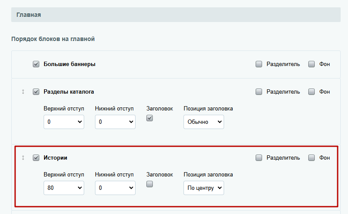Enable Разделитель for Большие баннеры
This screenshot has width=348, height=214.
[259, 64]
